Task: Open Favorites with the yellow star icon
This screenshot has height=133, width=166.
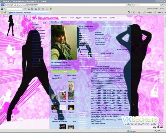Action: pos(2,12)
